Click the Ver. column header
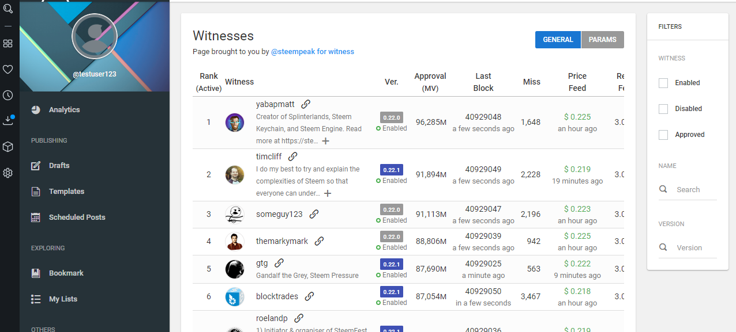This screenshot has height=332, width=736. pos(392,82)
